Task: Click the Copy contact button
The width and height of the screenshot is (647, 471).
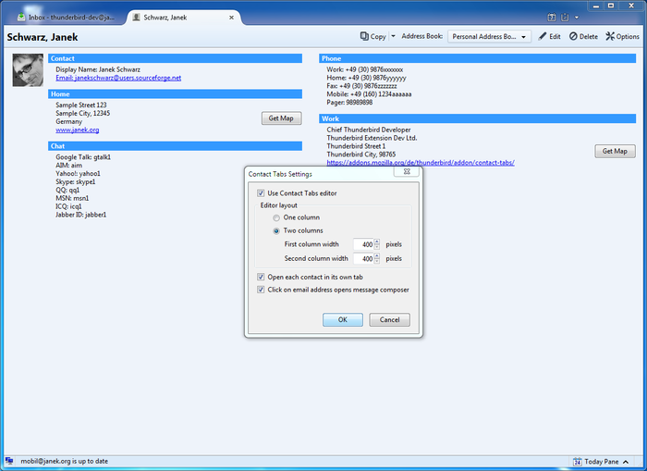Action: 373,36
